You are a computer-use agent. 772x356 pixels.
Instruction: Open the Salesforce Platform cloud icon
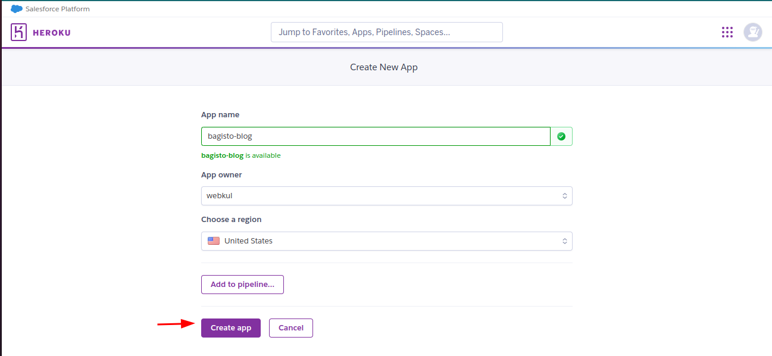click(x=17, y=9)
